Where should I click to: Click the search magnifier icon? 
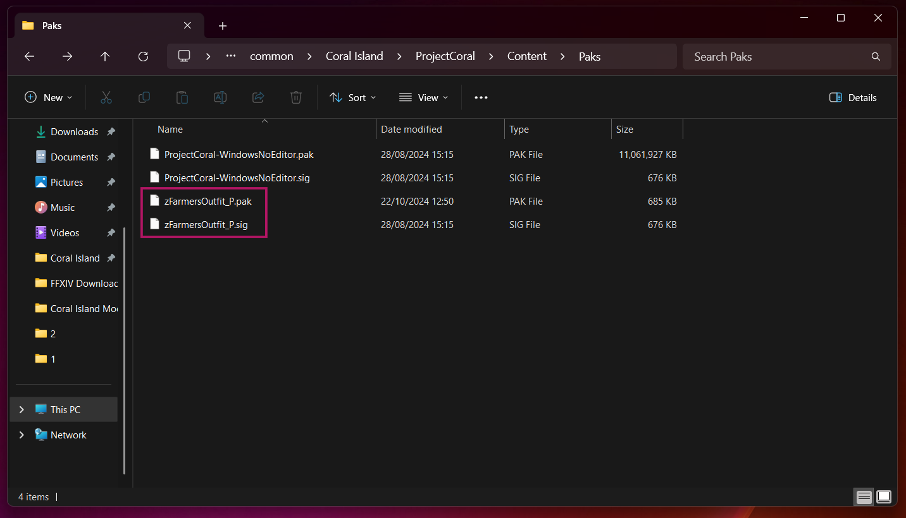click(x=876, y=56)
